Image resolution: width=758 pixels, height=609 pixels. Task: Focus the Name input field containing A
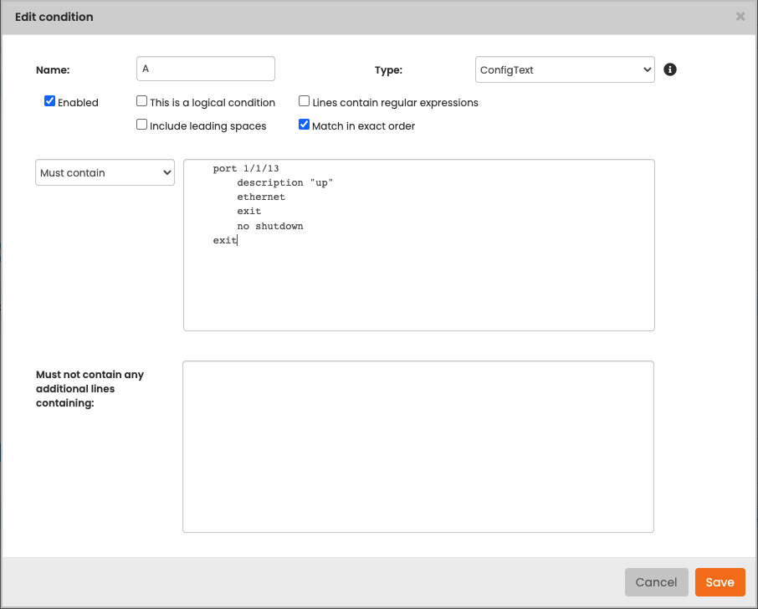pyautogui.click(x=205, y=69)
